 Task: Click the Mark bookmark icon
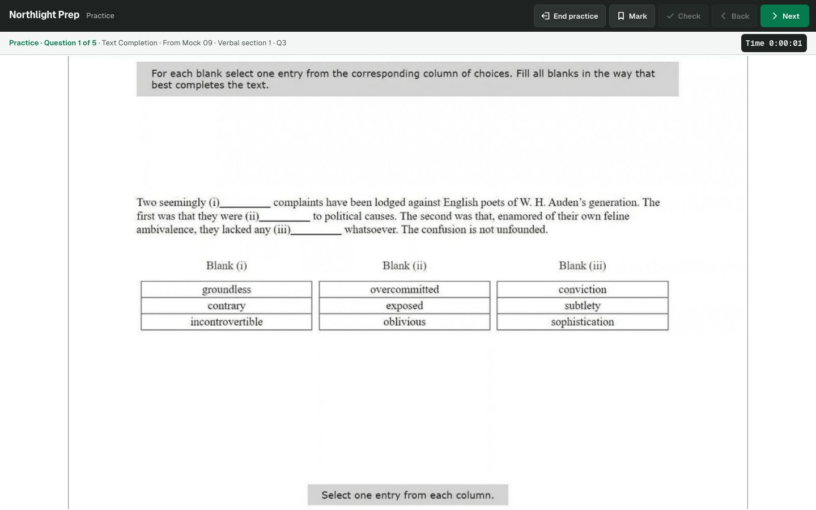coord(621,16)
